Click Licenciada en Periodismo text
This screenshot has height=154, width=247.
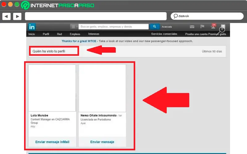(96, 120)
